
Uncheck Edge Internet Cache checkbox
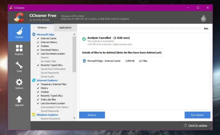tap(38, 38)
